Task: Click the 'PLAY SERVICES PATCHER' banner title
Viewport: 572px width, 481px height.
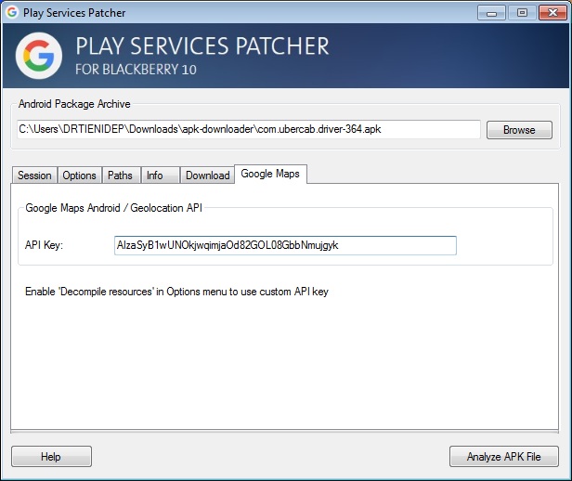Action: click(x=202, y=46)
